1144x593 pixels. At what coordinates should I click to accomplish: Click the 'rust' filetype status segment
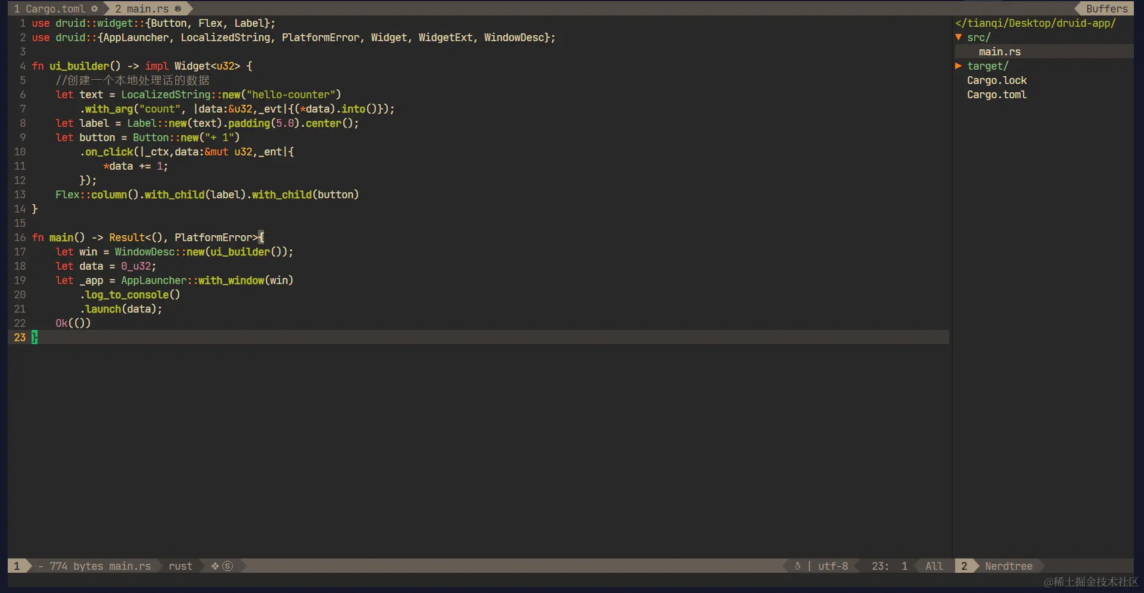(x=181, y=566)
